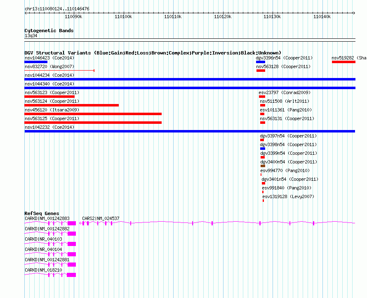This screenshot has height=298, width=367.
Task: Select the CARKD NM_018210 terminal exon block
Action: [71, 275]
